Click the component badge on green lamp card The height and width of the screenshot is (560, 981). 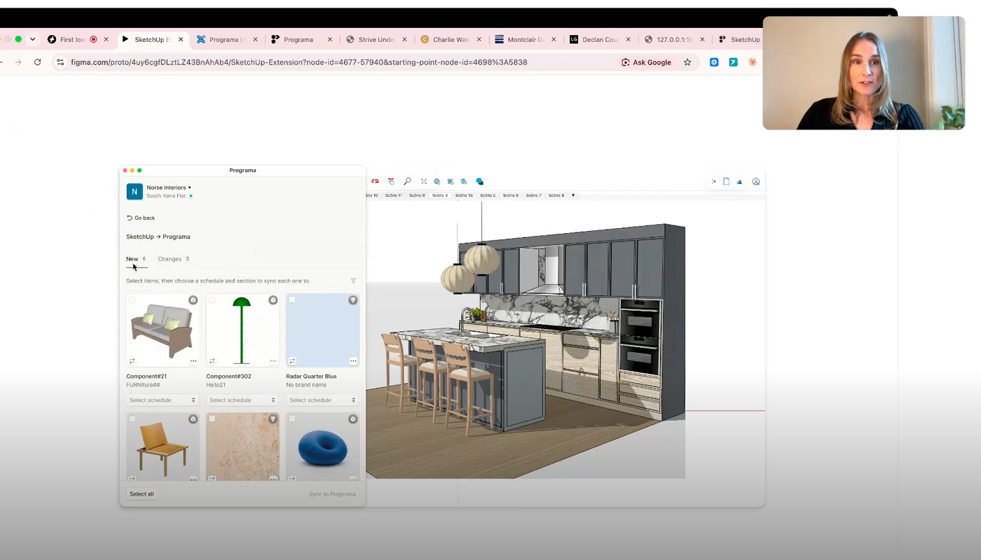(273, 300)
